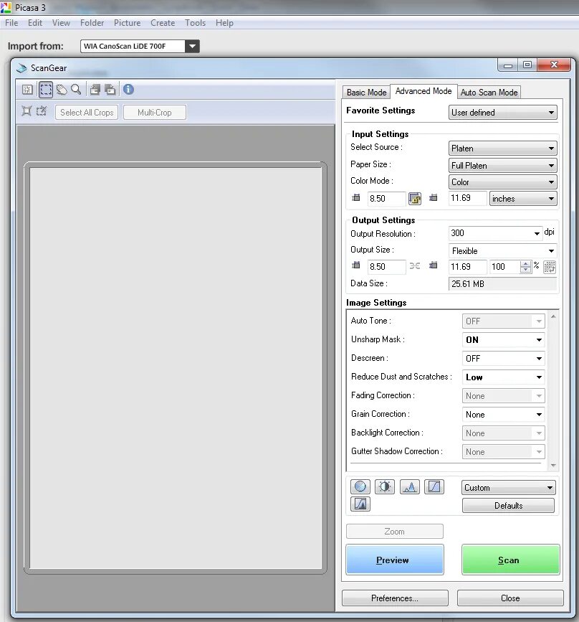Switch to the Basic Mode tab

[366, 93]
